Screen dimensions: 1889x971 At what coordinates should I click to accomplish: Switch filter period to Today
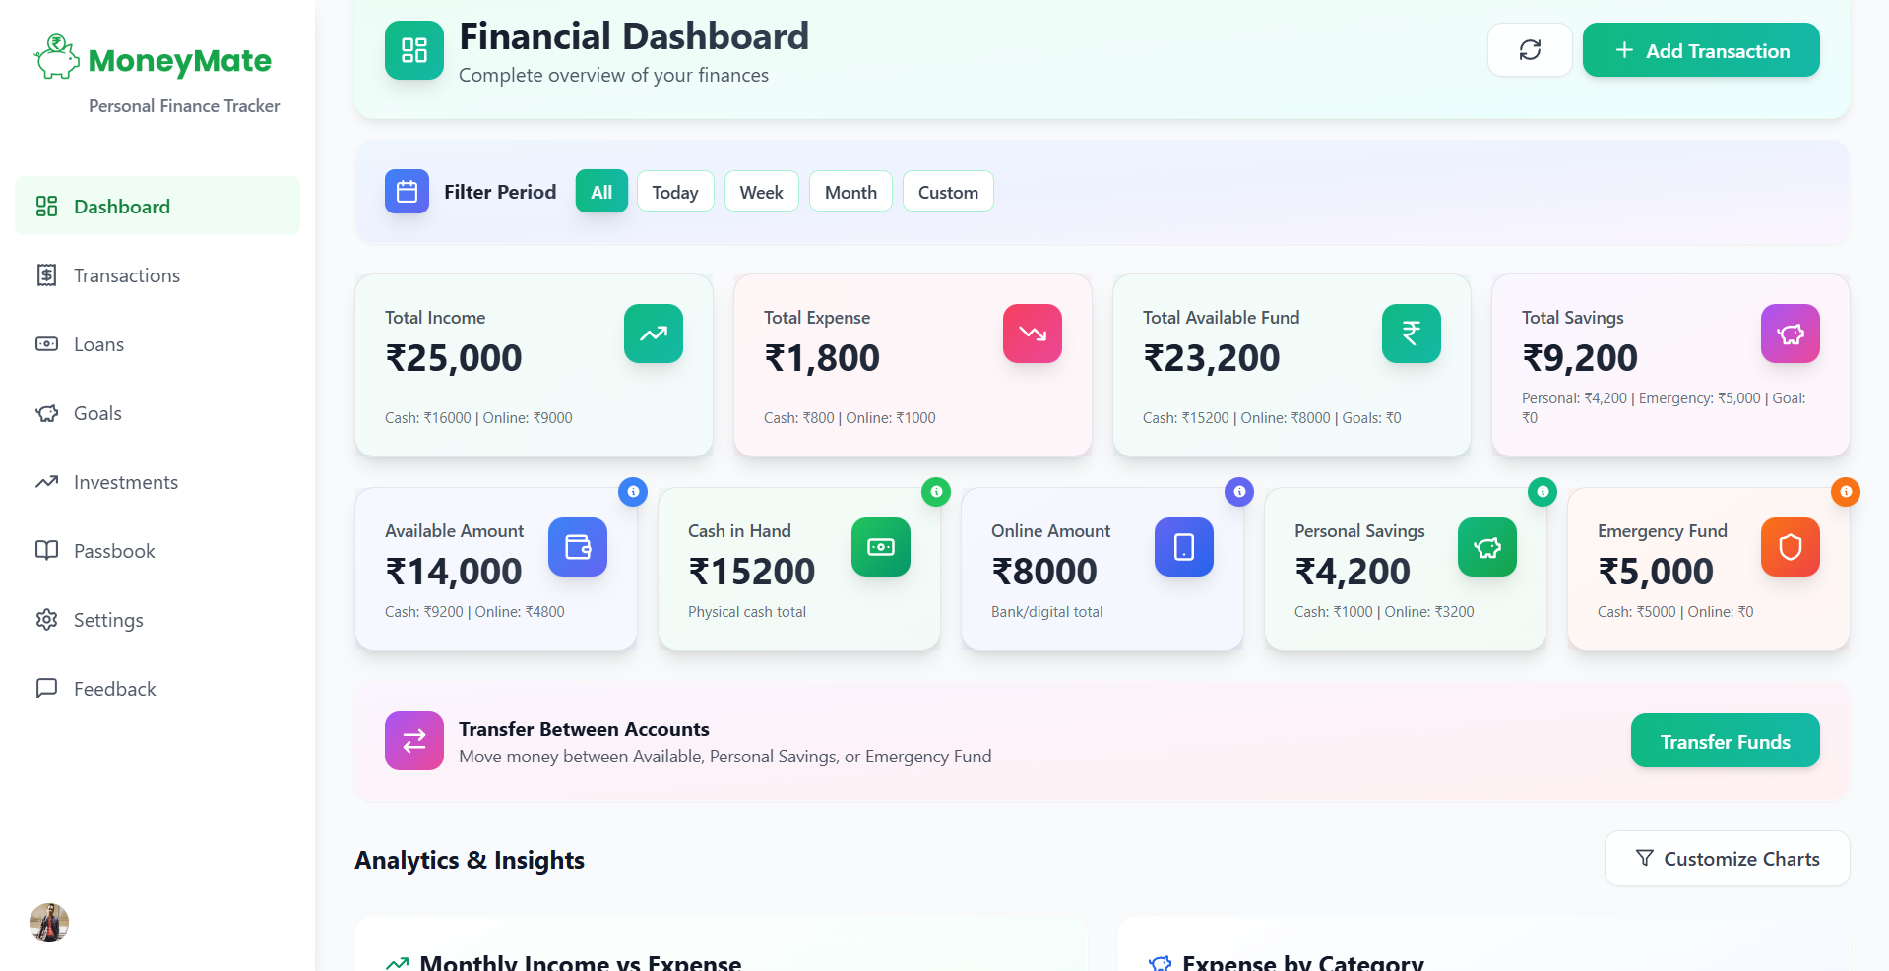pos(674,191)
